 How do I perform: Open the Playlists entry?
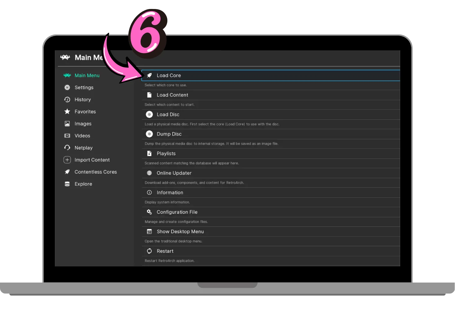pyautogui.click(x=271, y=154)
